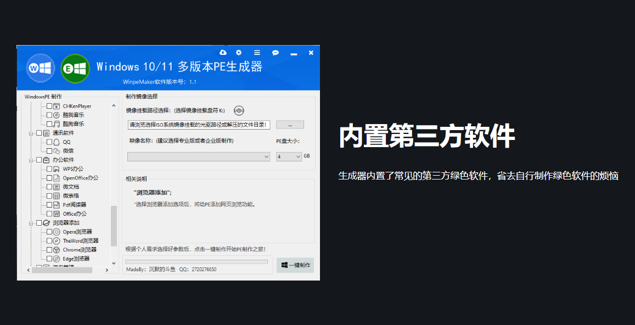The image size is (635, 325).
Task: Collapse the 浏览器添加 tree node
Action: tap(31, 223)
